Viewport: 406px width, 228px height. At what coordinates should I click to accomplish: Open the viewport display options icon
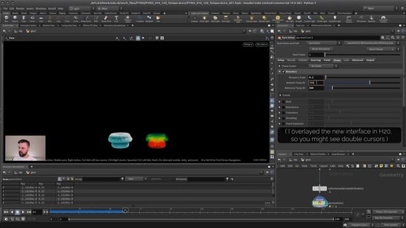pos(272,156)
